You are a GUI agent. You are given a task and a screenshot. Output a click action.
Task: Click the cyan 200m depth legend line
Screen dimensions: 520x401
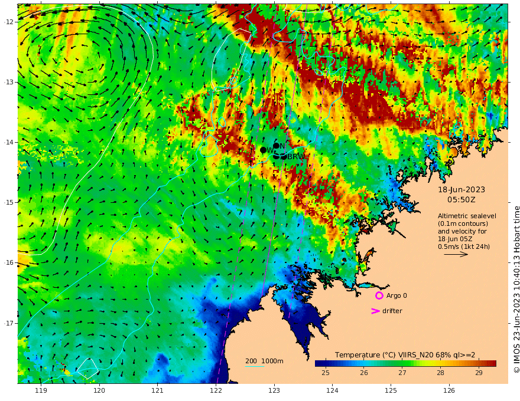[255, 366]
